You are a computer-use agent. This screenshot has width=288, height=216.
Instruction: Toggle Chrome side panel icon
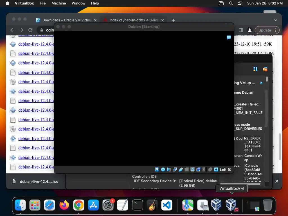click(241, 30)
